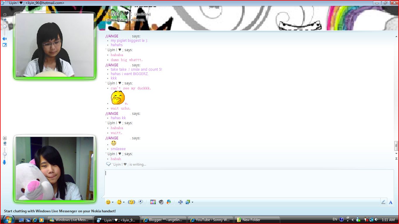The height and width of the screenshot is (224, 399).
Task: Click the A-B font toolbar icon
Action: 180,202
